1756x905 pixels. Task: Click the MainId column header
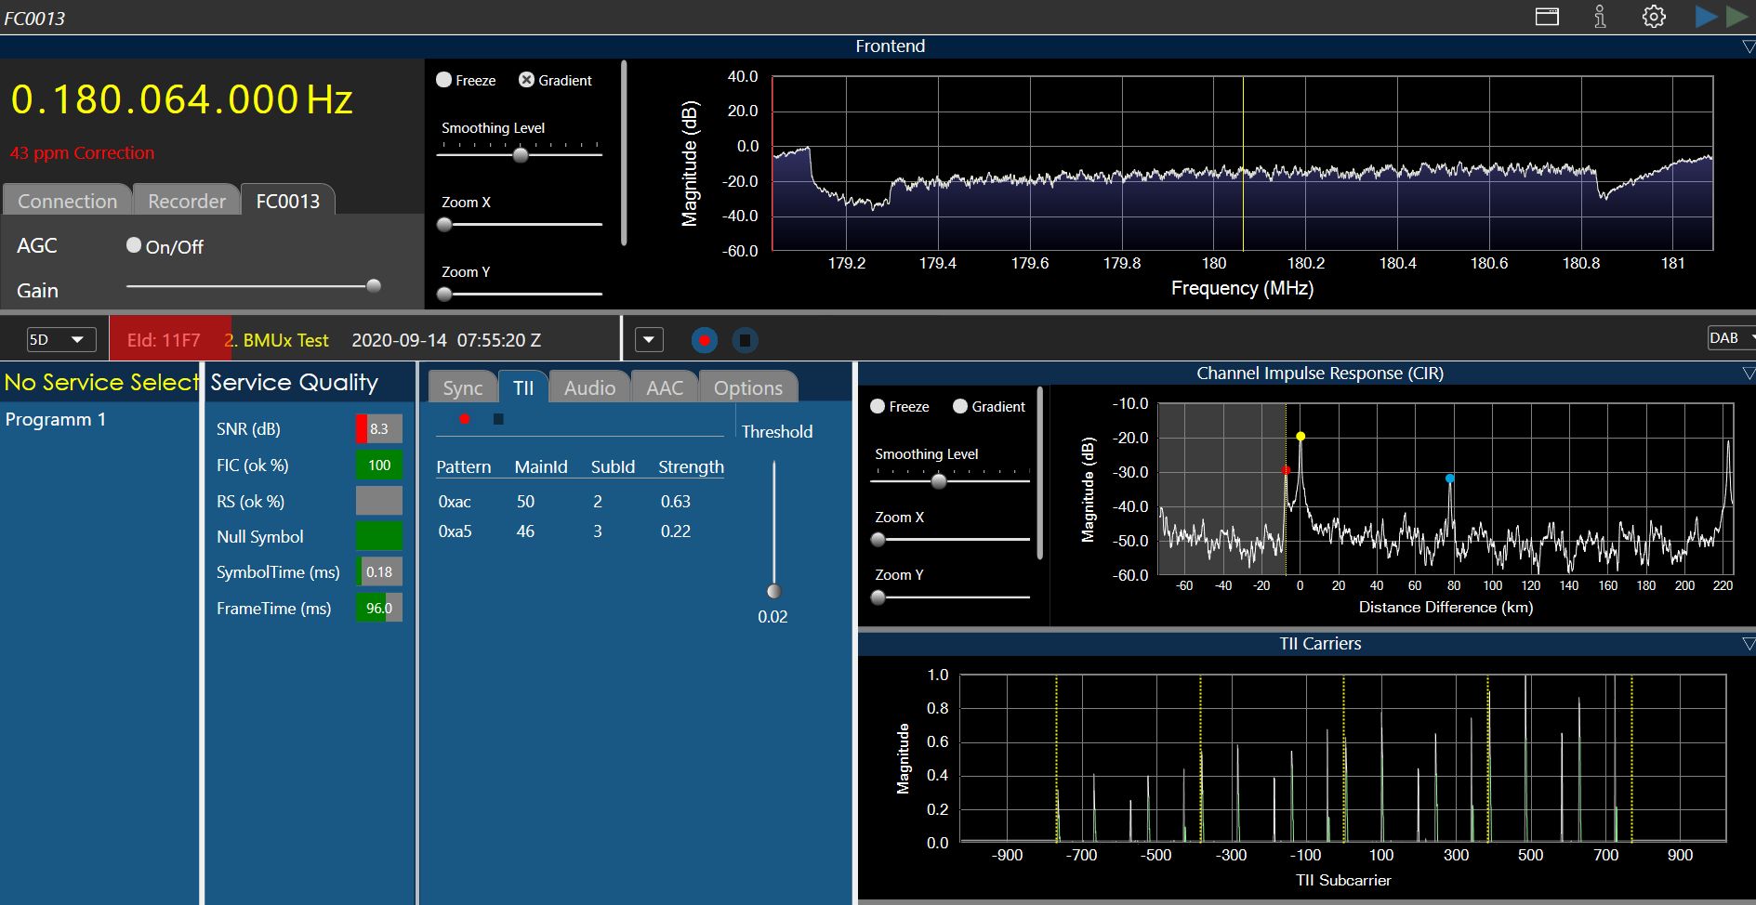(541, 466)
